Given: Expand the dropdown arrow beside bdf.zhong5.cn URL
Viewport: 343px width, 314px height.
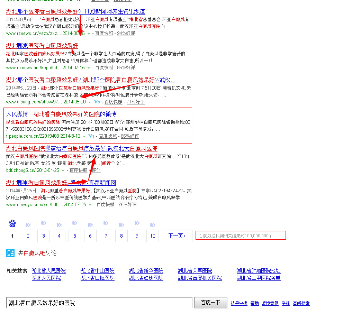Looking at the screenshot, I should [63, 170].
